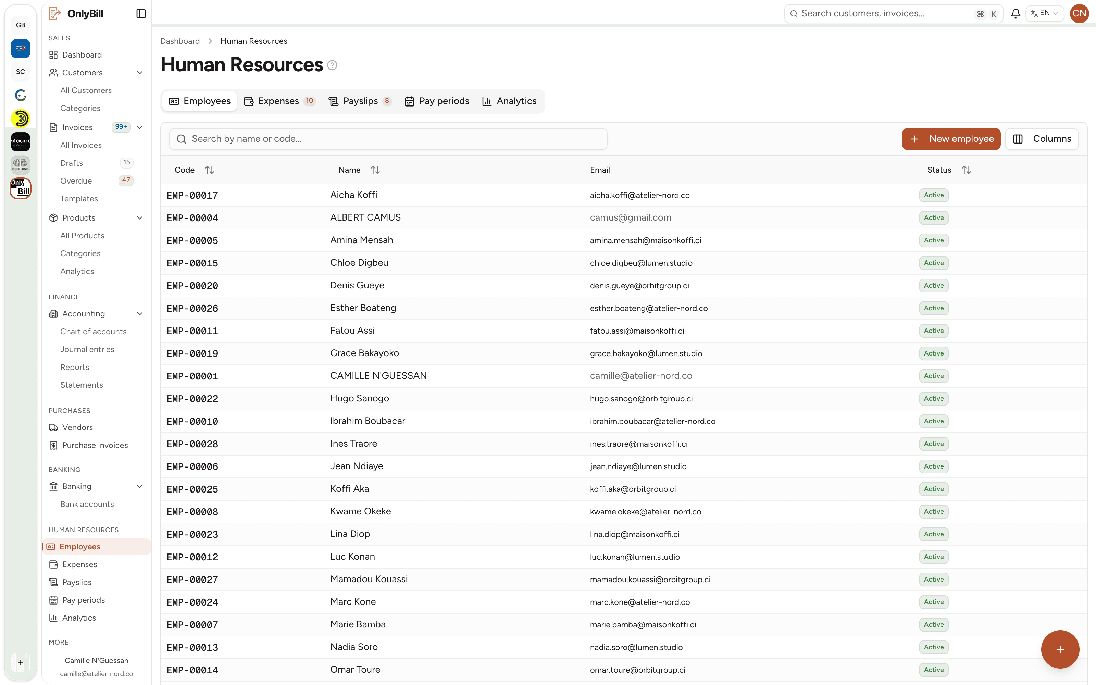Switch to the Payslips tab

pos(360,101)
